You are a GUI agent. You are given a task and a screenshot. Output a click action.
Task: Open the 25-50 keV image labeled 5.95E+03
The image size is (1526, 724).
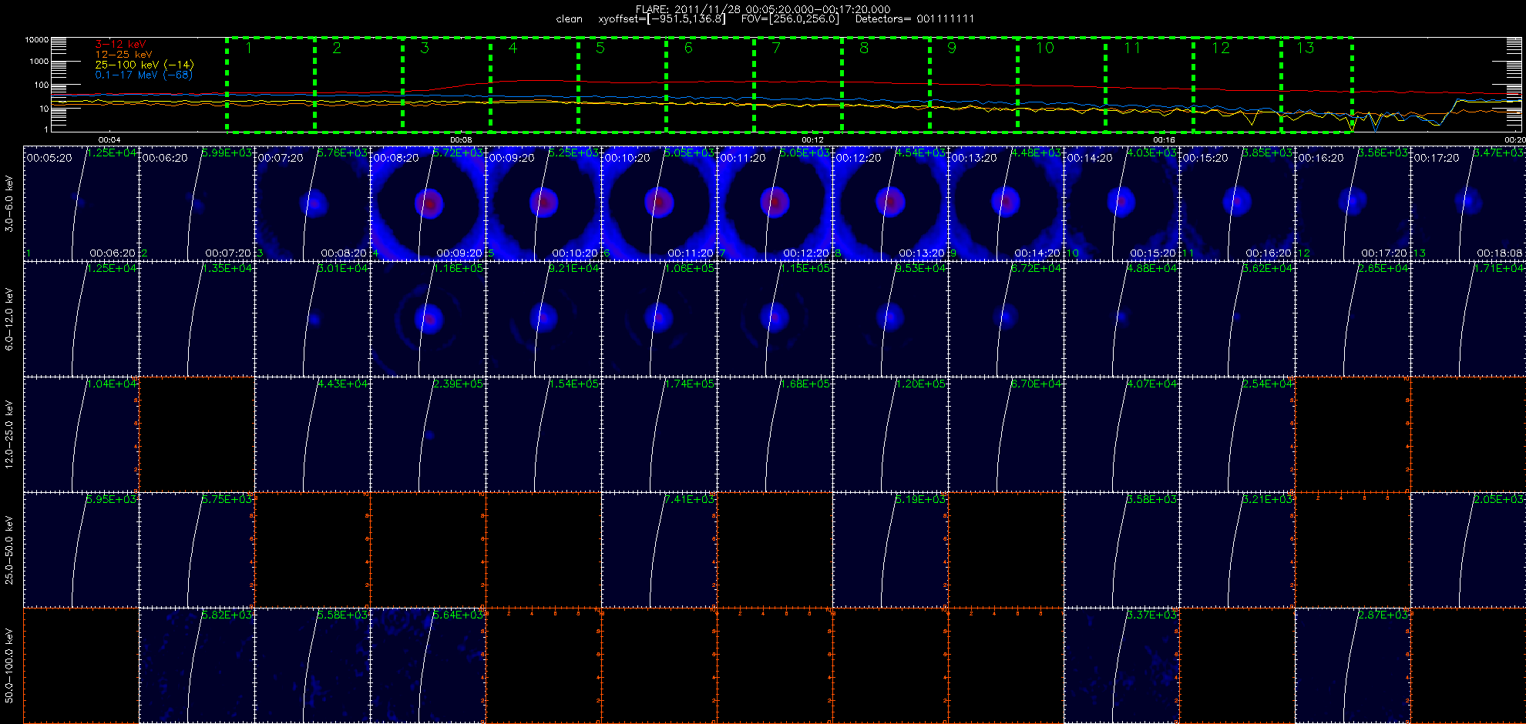pyautogui.click(x=81, y=550)
